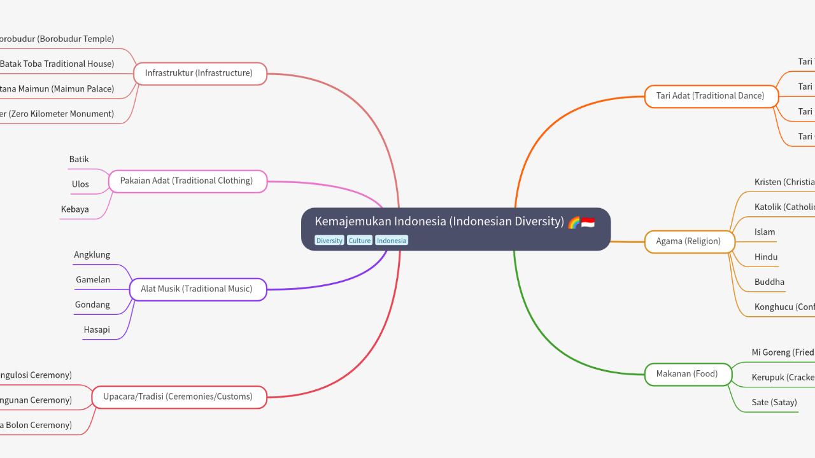
Task: Click the Diversity tag
Action: coord(329,240)
